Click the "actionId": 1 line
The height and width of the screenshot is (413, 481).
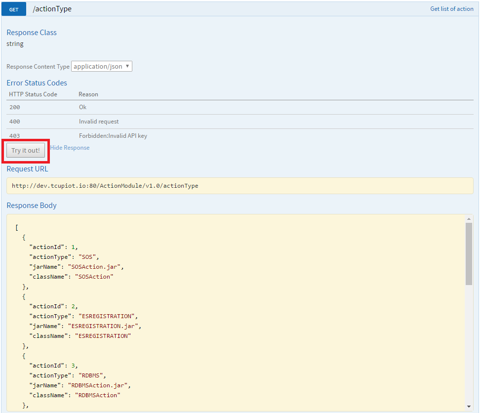click(53, 247)
